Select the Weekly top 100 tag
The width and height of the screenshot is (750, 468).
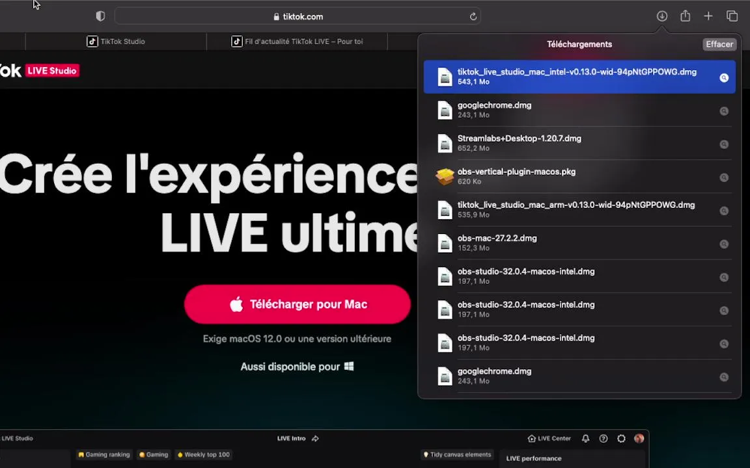203,454
